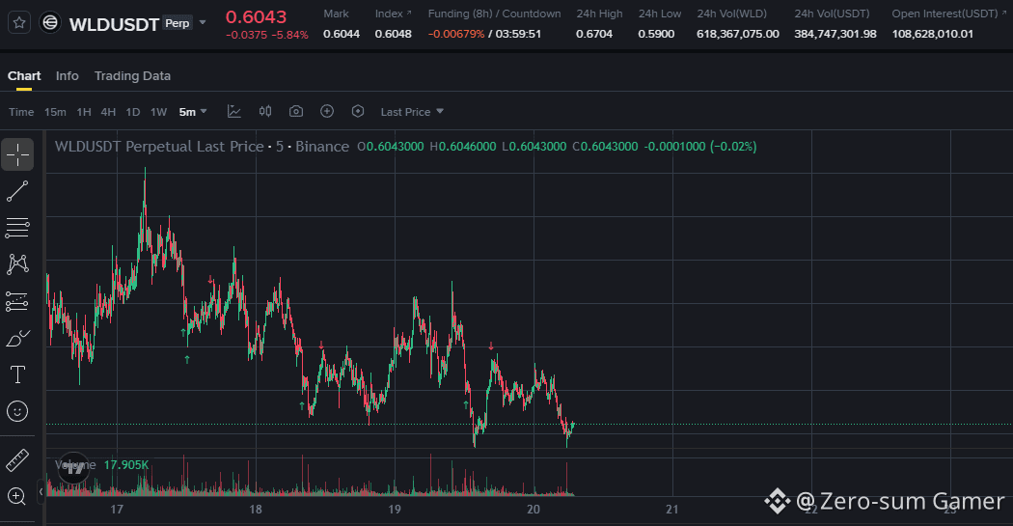Click 24h Vol(USDT) value 384,747,301.98
The image size is (1013, 526).
pos(835,34)
